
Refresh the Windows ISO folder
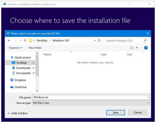click(x=99, y=41)
